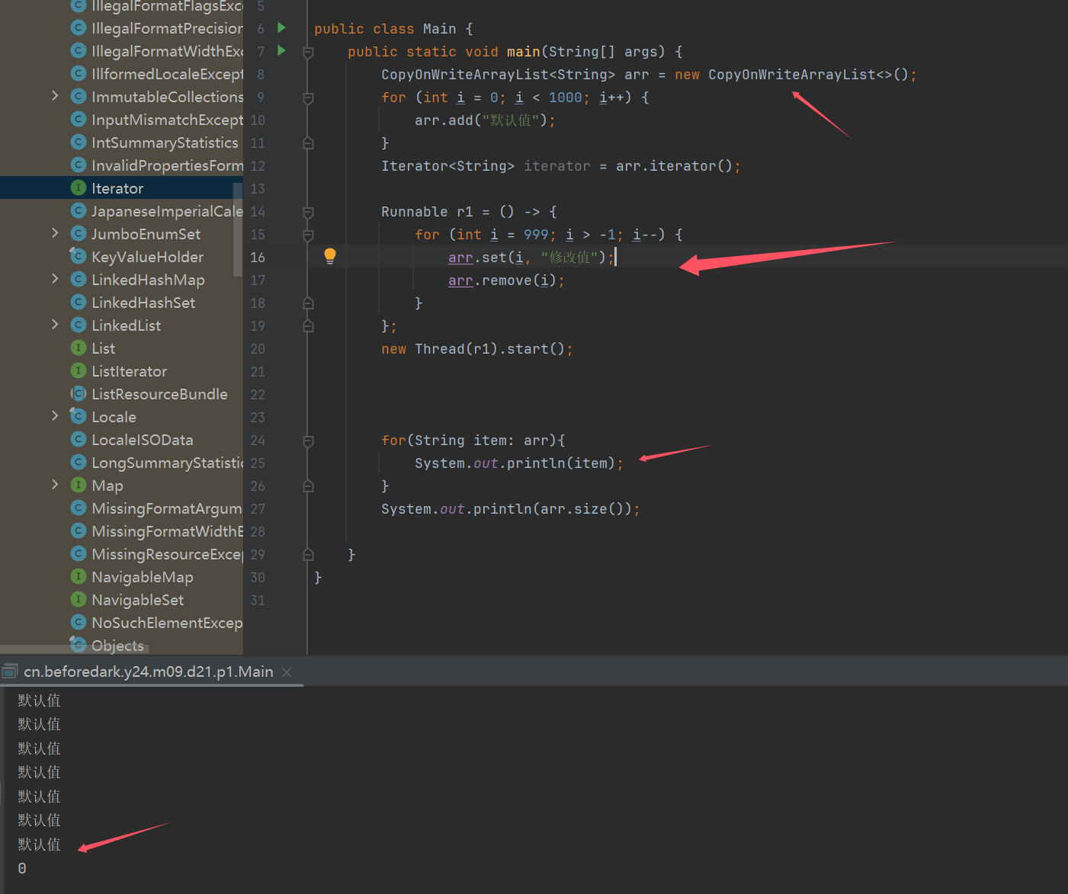Expand the LinkedHashMap tree node
The width and height of the screenshot is (1068, 894).
point(55,279)
